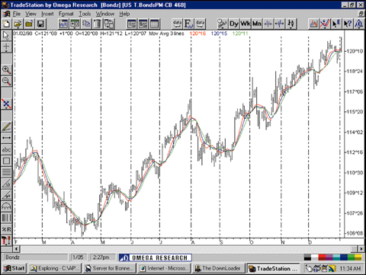
Task: Select the zoom in magnifier tool
Action: 6,69
